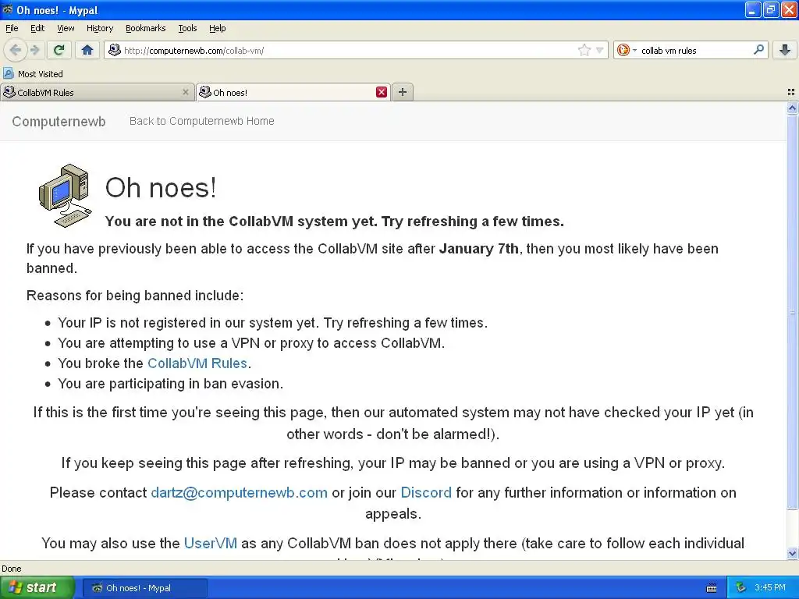The image size is (799, 599).
Task: Click the vertical scrollbar thumb
Action: (792, 312)
